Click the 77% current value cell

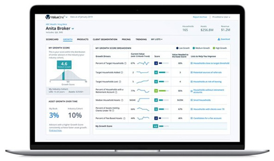point(133,91)
